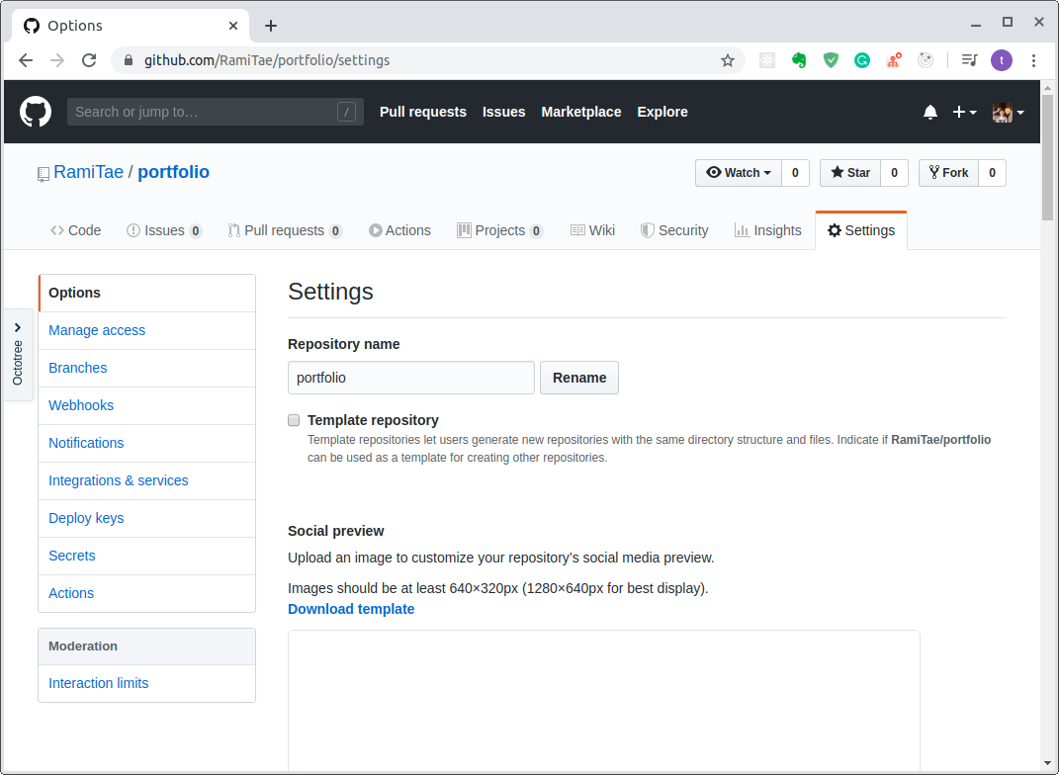The image size is (1059, 775).
Task: Click the GitHub Octocat logo
Action: [x=36, y=112]
